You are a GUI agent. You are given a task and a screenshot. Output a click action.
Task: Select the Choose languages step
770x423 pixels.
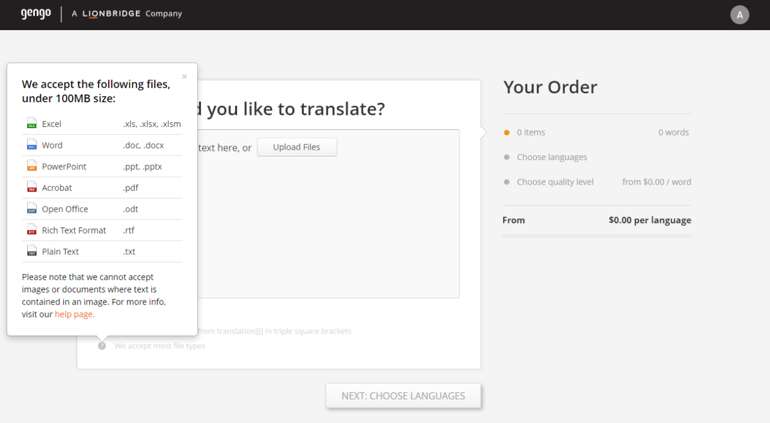pos(552,157)
